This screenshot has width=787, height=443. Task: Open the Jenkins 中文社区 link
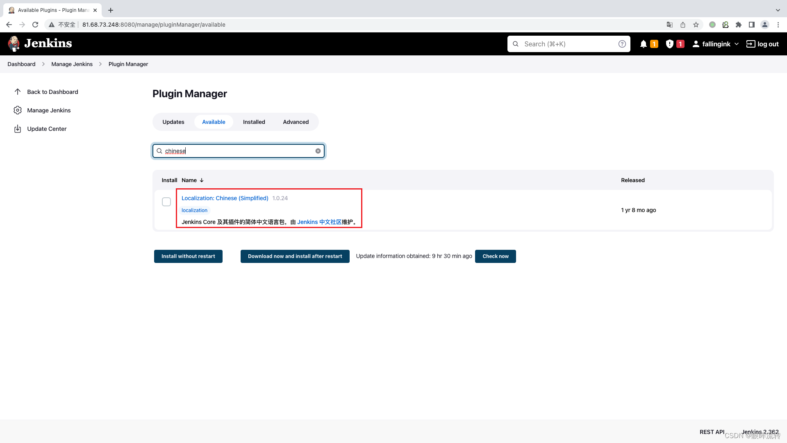(x=319, y=222)
